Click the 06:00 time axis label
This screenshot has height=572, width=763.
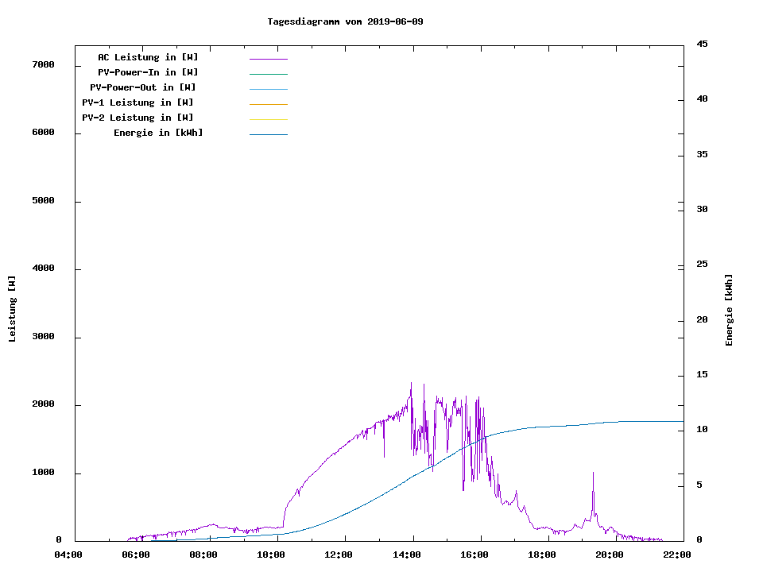[137, 555]
